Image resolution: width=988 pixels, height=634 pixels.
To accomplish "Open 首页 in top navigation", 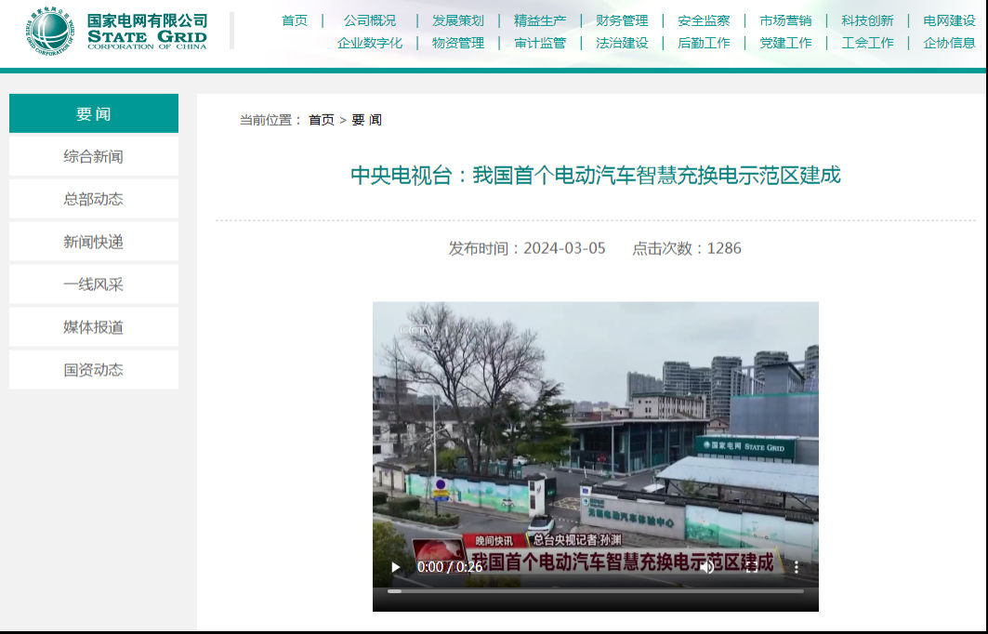I will click(x=295, y=20).
